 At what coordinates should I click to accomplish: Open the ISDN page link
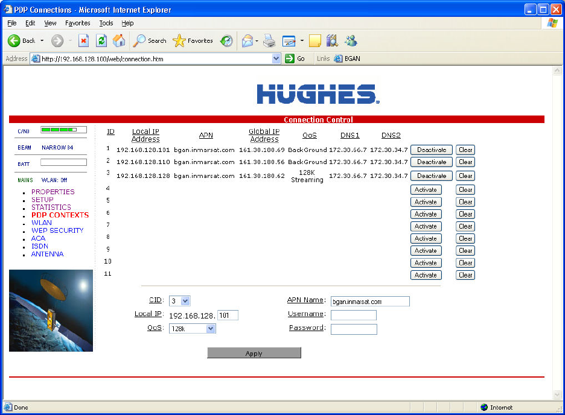point(40,246)
